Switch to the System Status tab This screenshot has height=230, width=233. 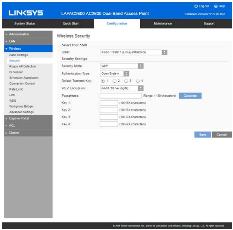tap(25, 24)
